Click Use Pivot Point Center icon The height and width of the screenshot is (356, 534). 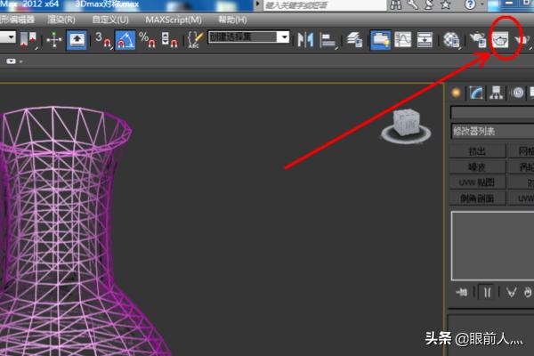tap(28, 41)
